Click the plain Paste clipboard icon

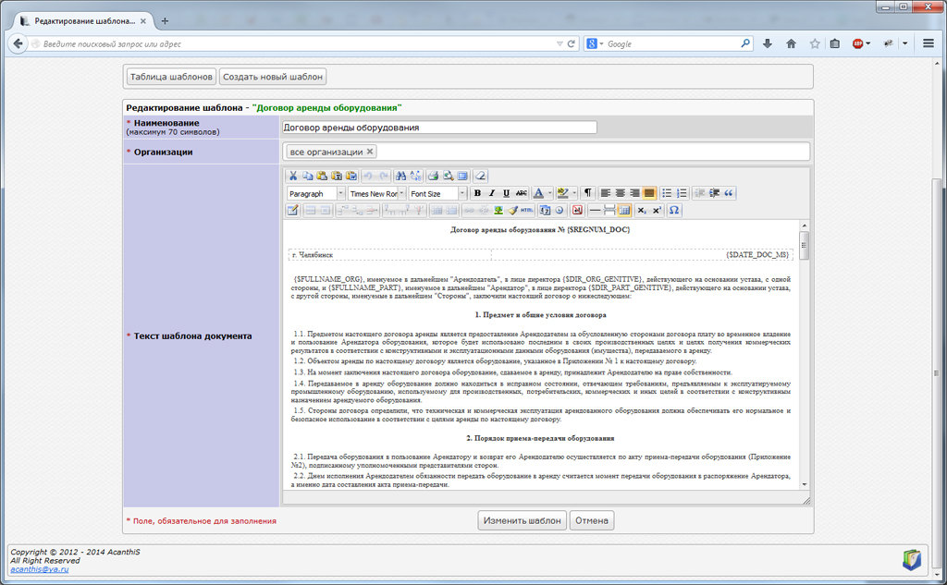click(x=322, y=176)
